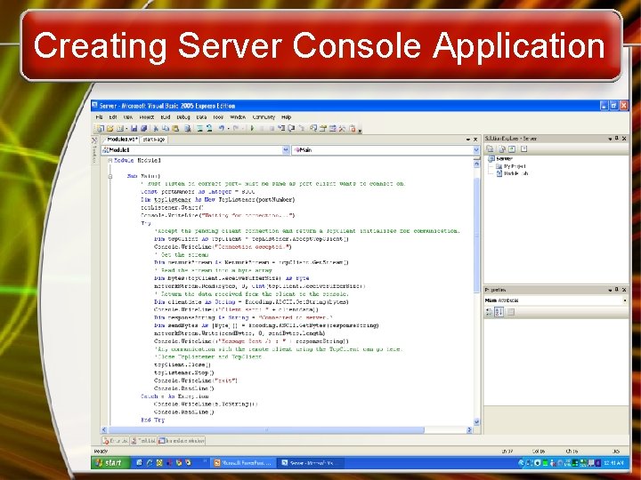The width and height of the screenshot is (641, 480).
Task: Open the Toolbox side tab
Action: [x=94, y=150]
